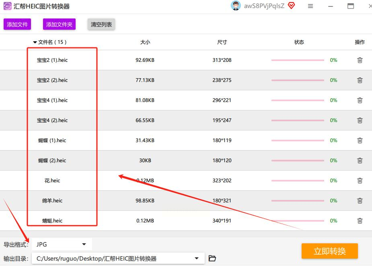Click the orange 立即转换 button
372x267 pixels.
point(329,251)
